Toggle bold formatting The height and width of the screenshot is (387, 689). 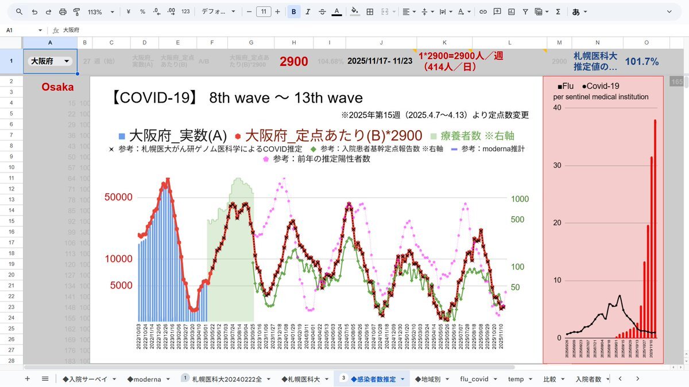294,11
